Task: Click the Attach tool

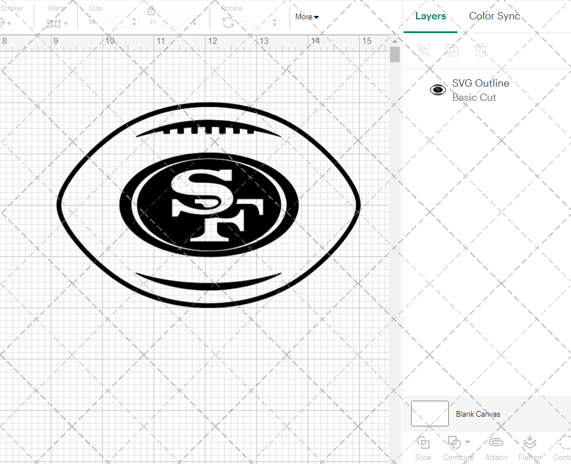Action: click(496, 449)
